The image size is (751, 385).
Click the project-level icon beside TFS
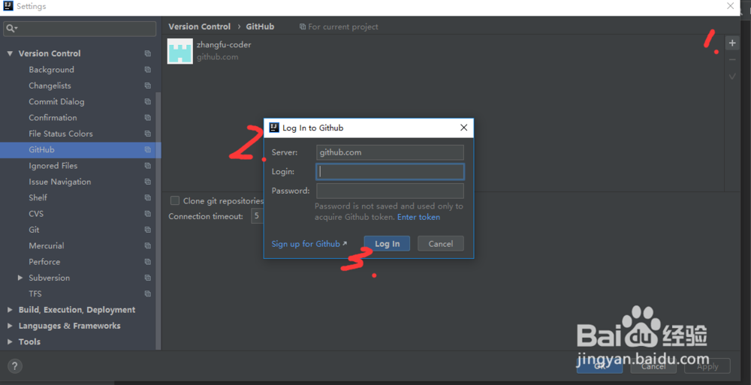point(147,294)
